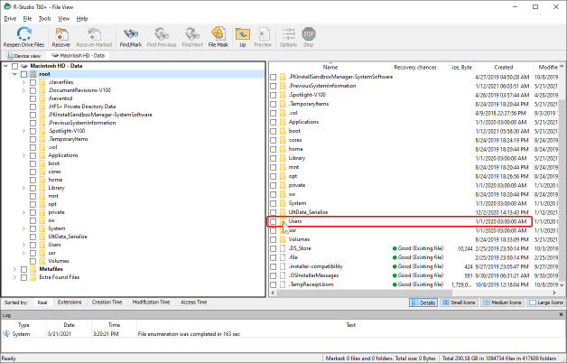Sort by the Creation Time tab
This screenshot has height=363, width=567.
107,302
